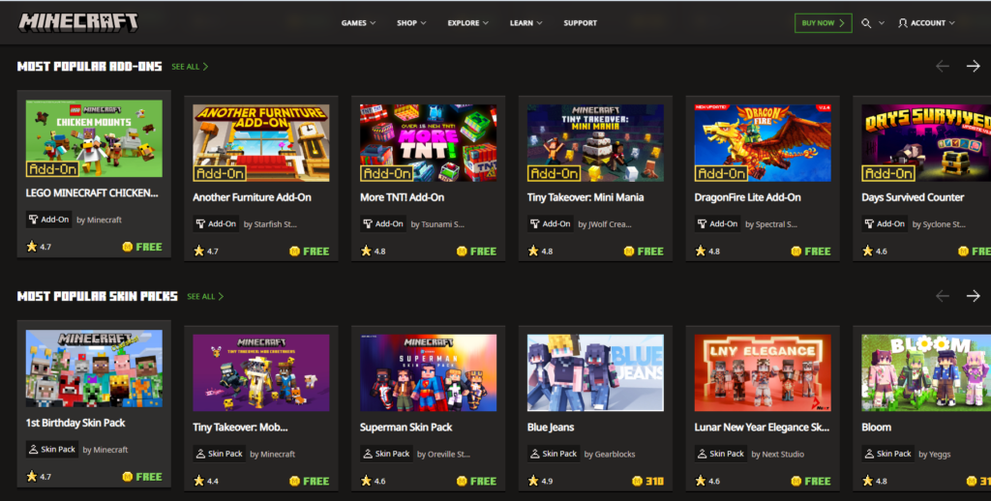Click More TNT! thumbnail image
This screenshot has height=501, width=991.
pyautogui.click(x=429, y=143)
